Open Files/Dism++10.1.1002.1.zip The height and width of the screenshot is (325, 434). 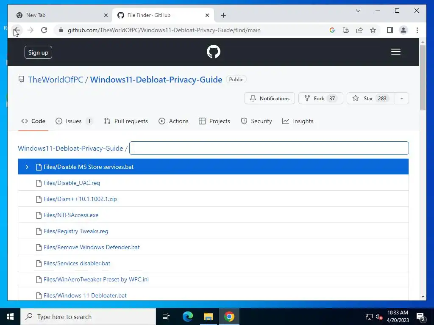tap(80, 199)
